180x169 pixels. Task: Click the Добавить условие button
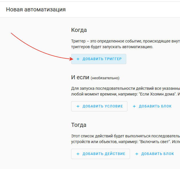[99, 106]
